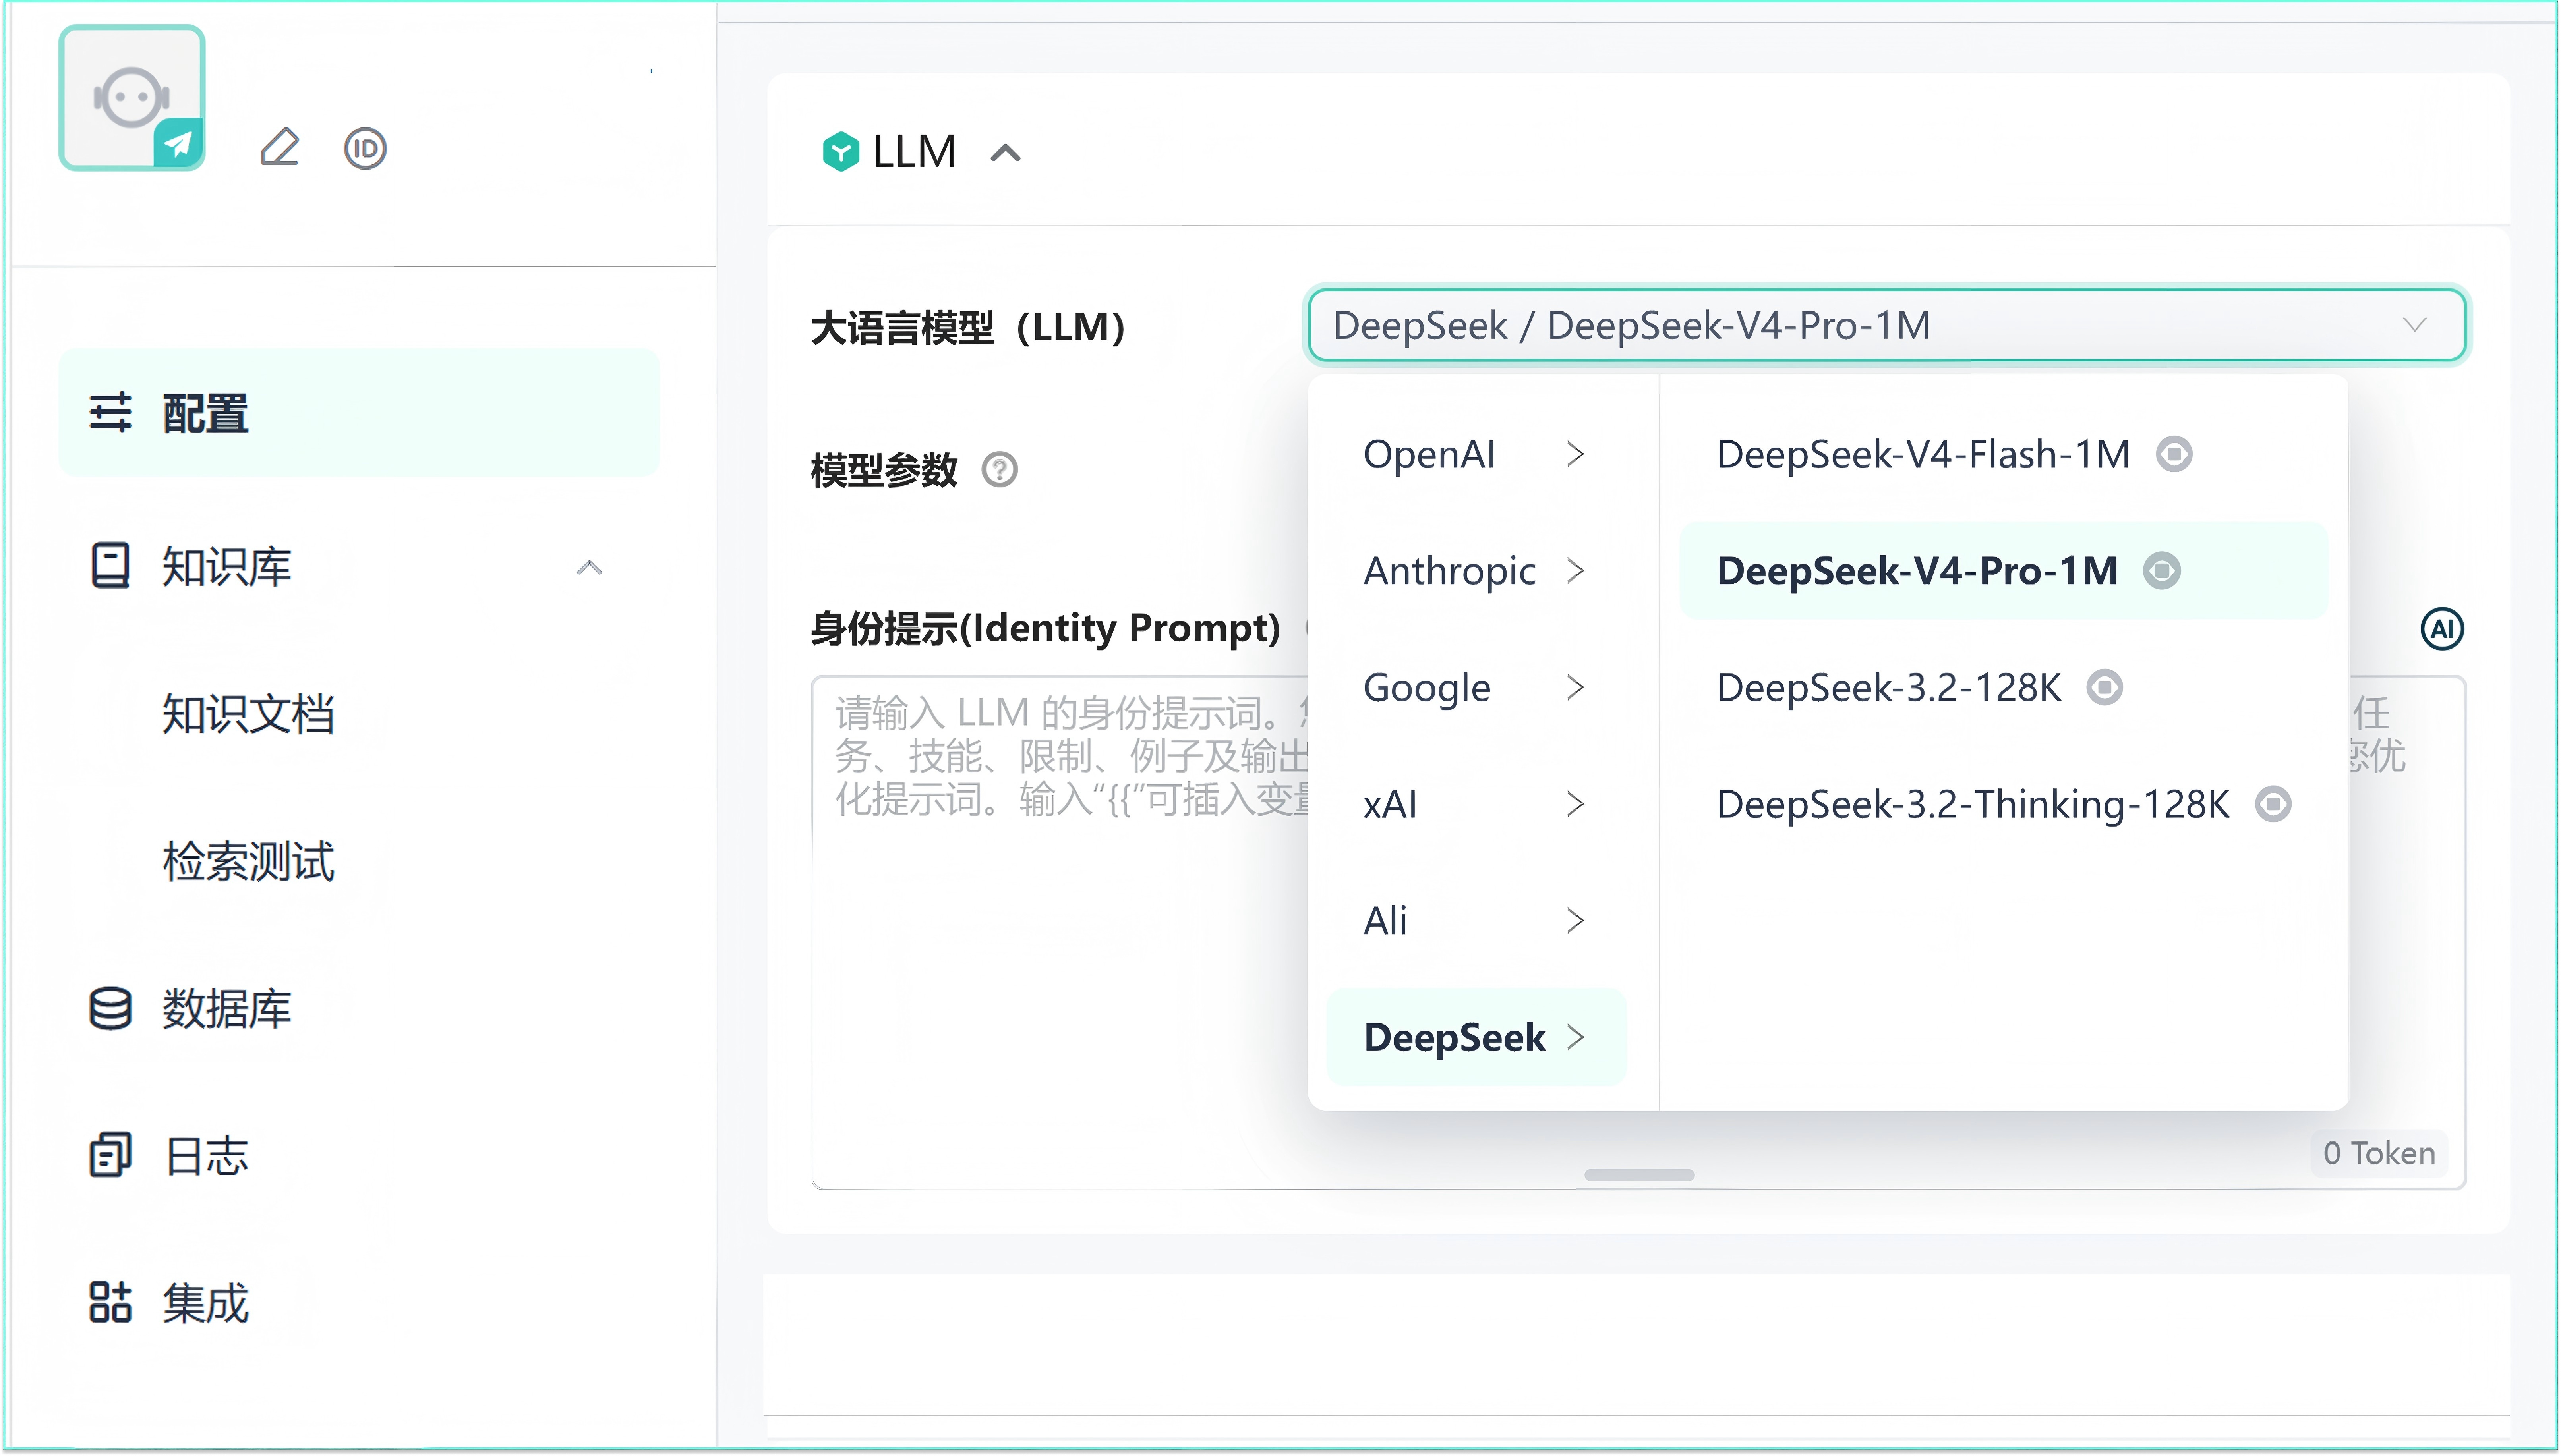Click the 知识库 book icon in the sidebar
Image resolution: width=2561 pixels, height=1456 pixels.
point(110,566)
